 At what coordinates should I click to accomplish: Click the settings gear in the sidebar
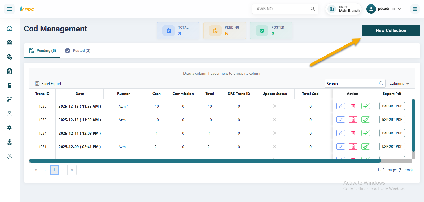pos(10,128)
